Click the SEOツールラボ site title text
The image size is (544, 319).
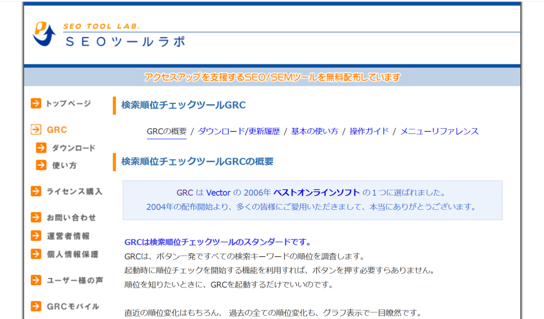click(125, 42)
